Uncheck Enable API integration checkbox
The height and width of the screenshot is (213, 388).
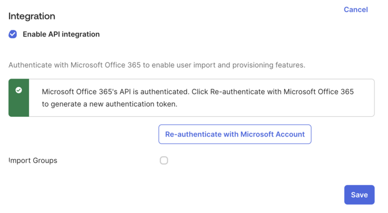pyautogui.click(x=12, y=34)
